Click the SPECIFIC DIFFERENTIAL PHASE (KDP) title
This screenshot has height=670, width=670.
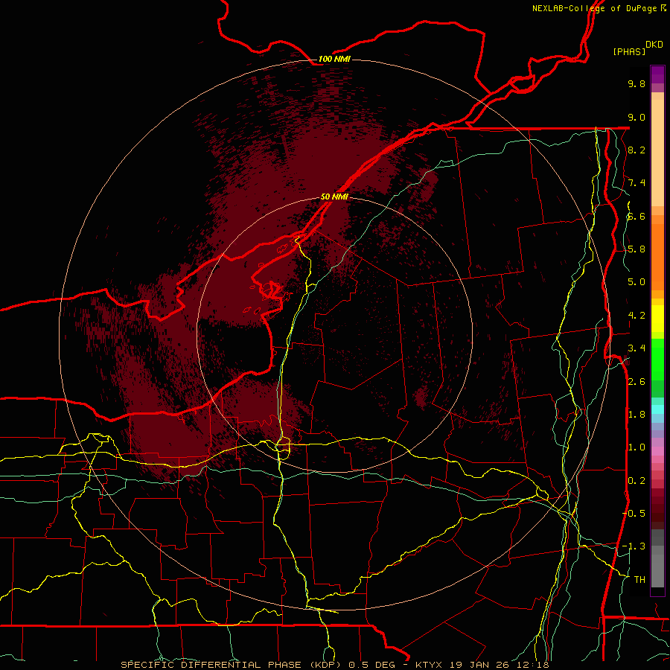(x=232, y=665)
